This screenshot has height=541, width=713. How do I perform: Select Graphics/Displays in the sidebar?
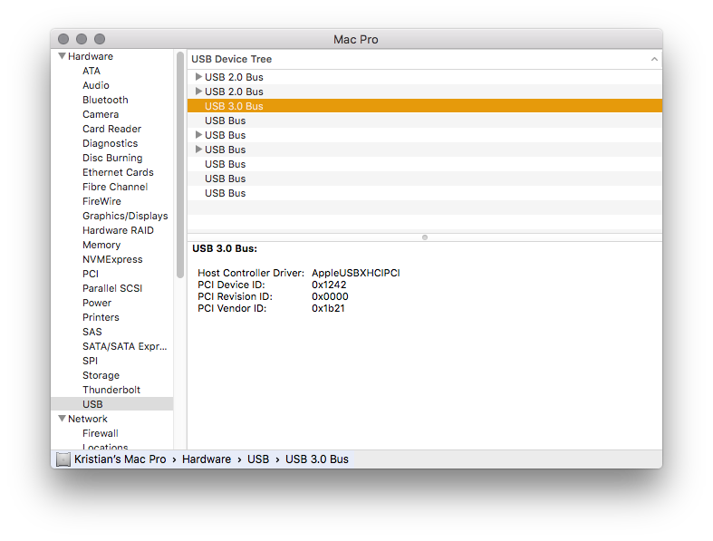[125, 216]
